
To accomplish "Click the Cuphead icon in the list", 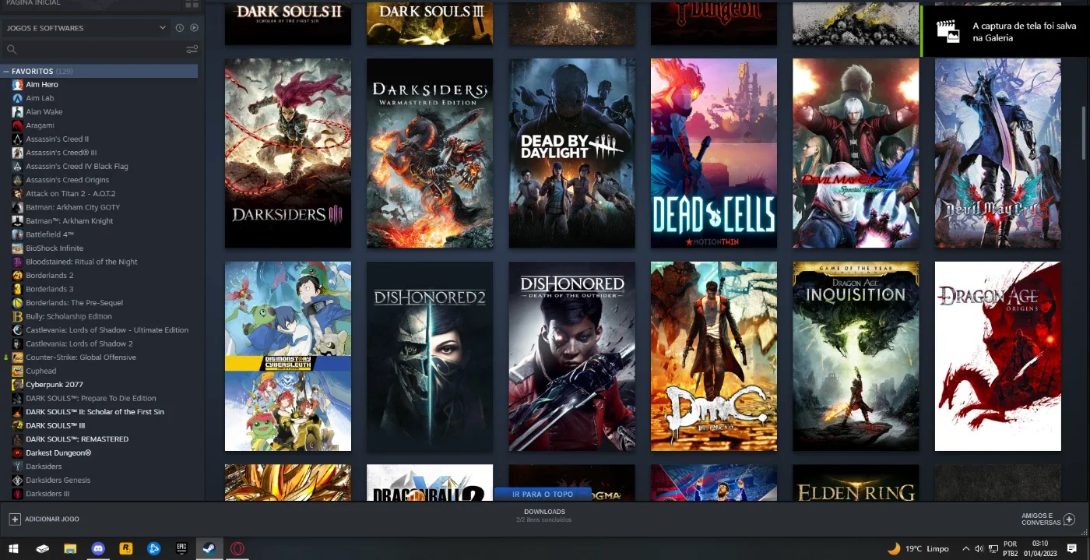I will tap(17, 371).
